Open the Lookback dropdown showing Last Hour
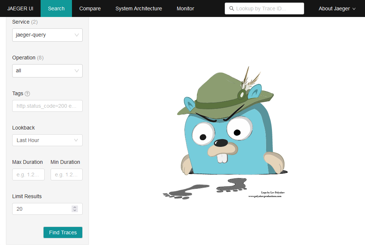This screenshot has height=245, width=365. (47, 140)
